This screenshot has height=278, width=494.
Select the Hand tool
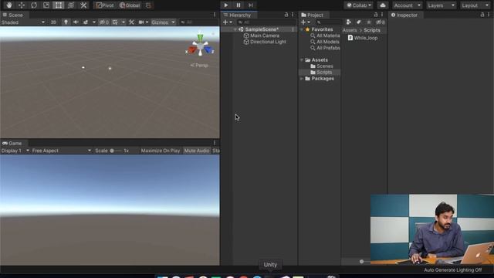[8, 5]
